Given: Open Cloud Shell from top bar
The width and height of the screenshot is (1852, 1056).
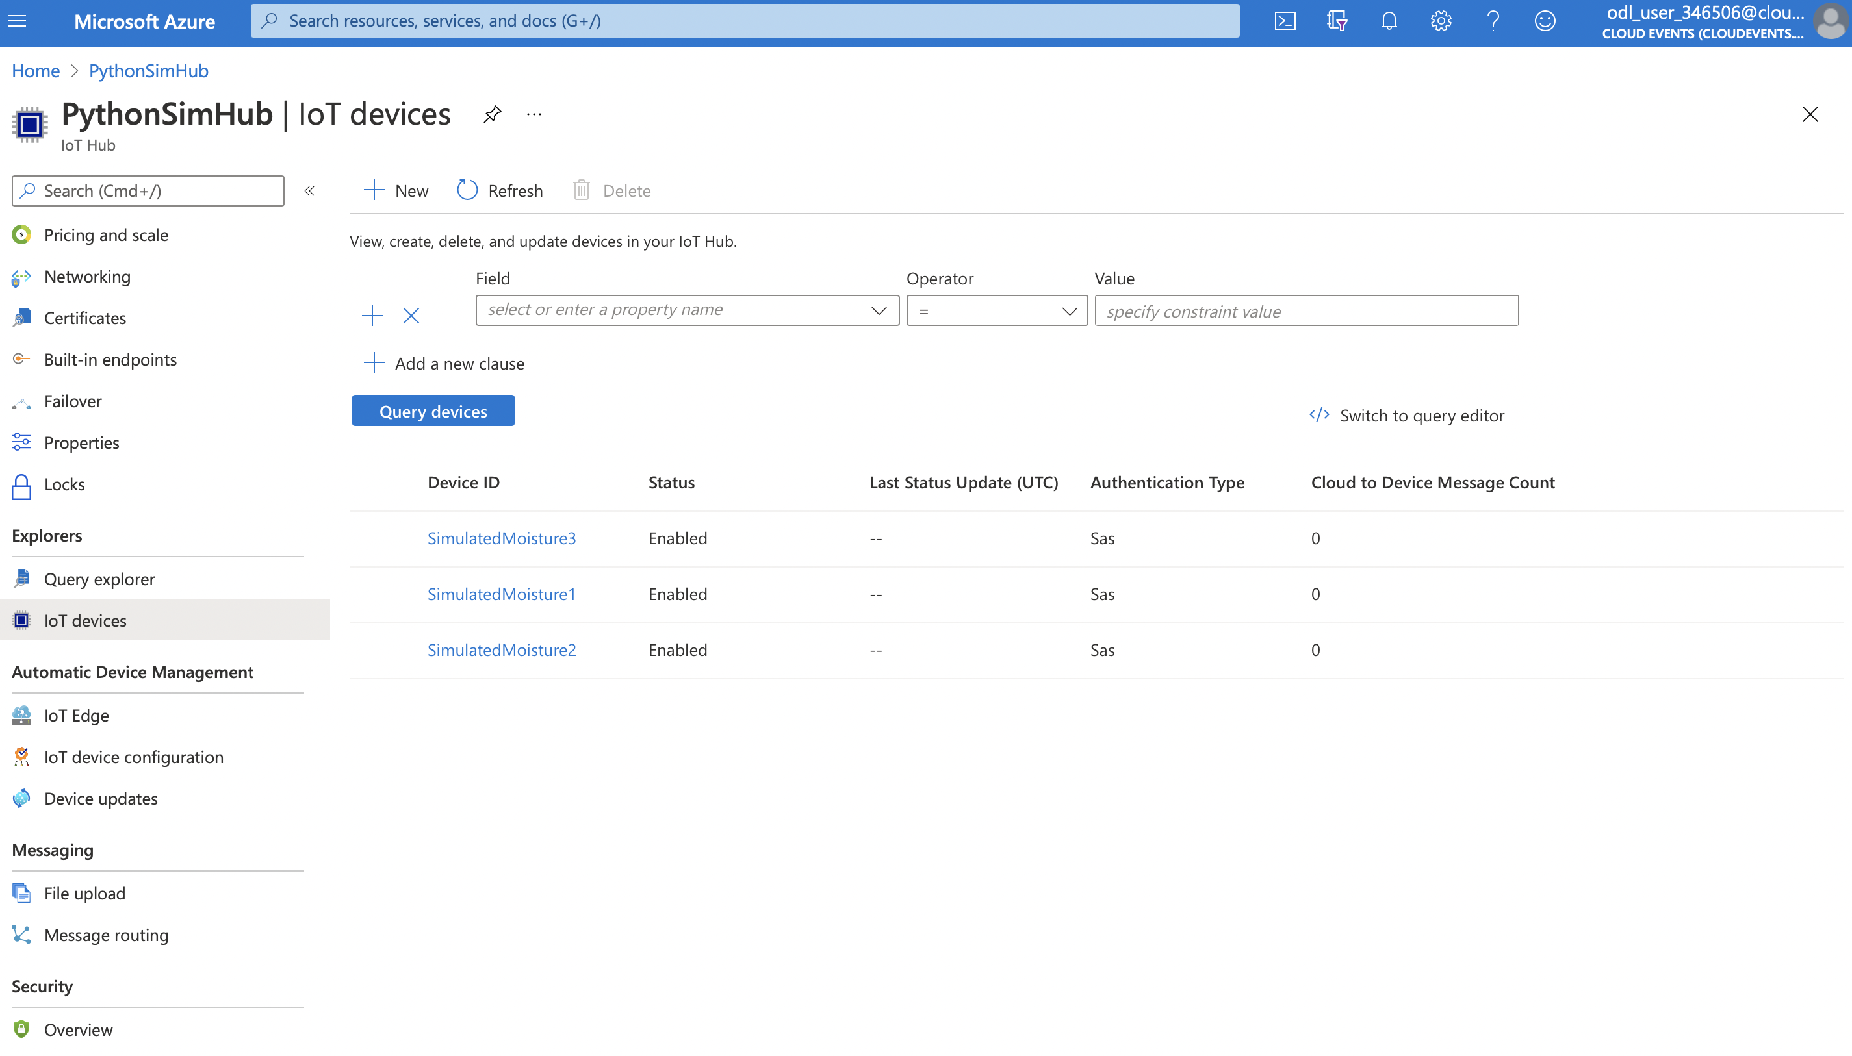Looking at the screenshot, I should point(1285,20).
